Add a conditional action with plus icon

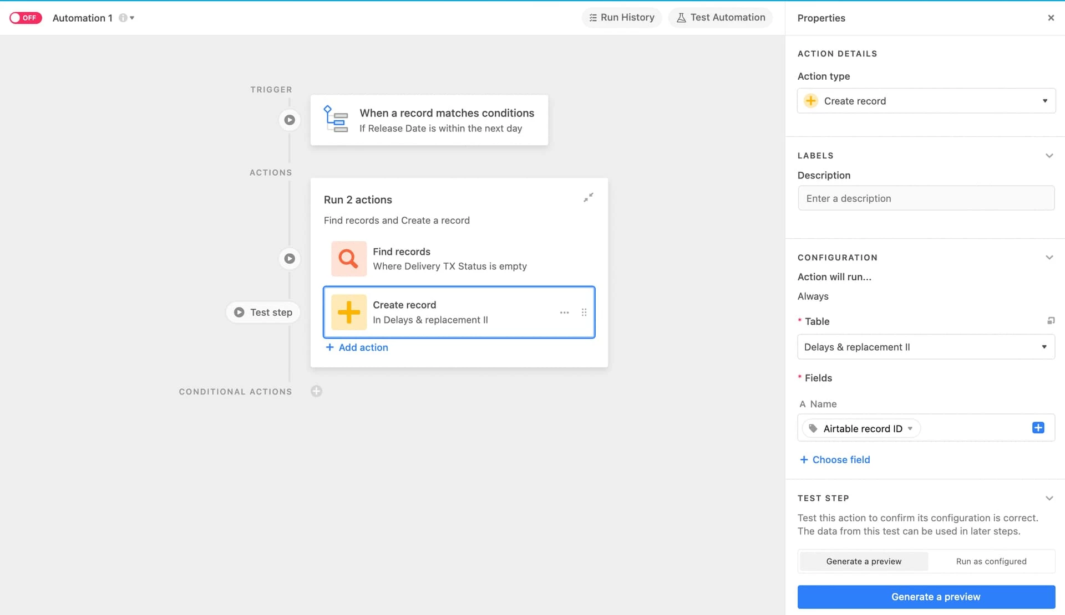(x=316, y=391)
